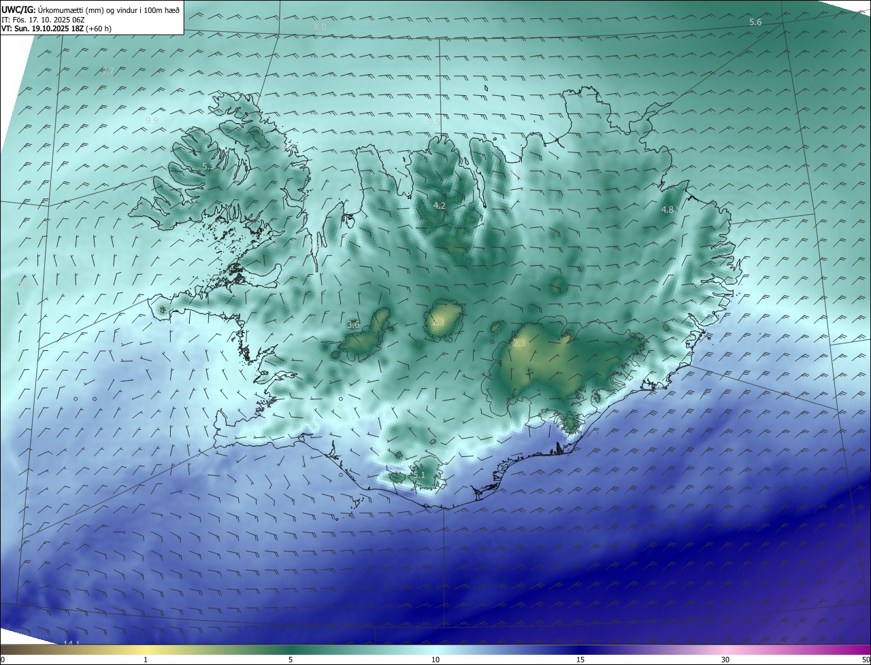Image resolution: width=871 pixels, height=665 pixels.
Task: Click the 5.1 value label near the south coast
Action: tap(418, 475)
